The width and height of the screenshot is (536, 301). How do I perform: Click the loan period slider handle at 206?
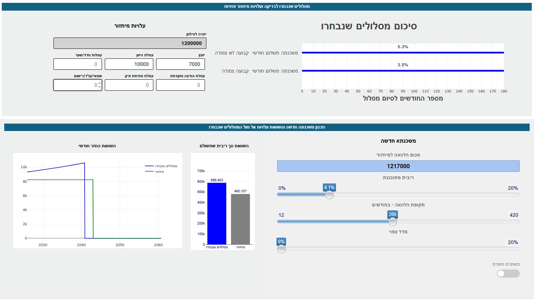392,222
